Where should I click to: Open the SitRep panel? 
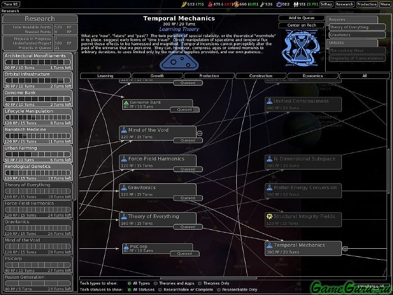point(326,4)
